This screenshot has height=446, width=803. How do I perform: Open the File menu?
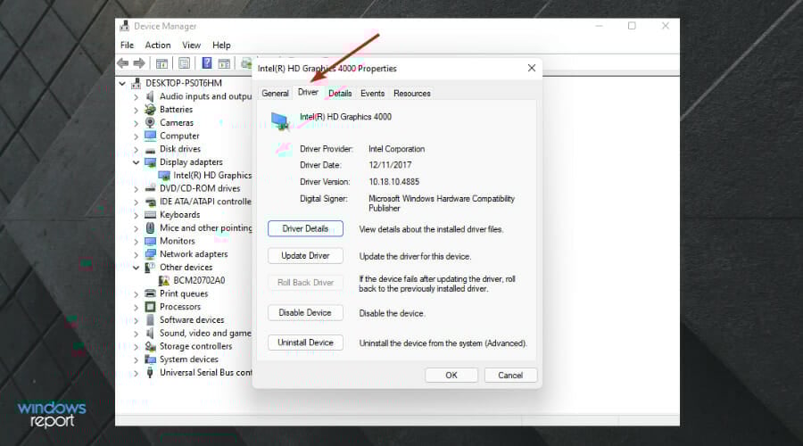(x=127, y=45)
